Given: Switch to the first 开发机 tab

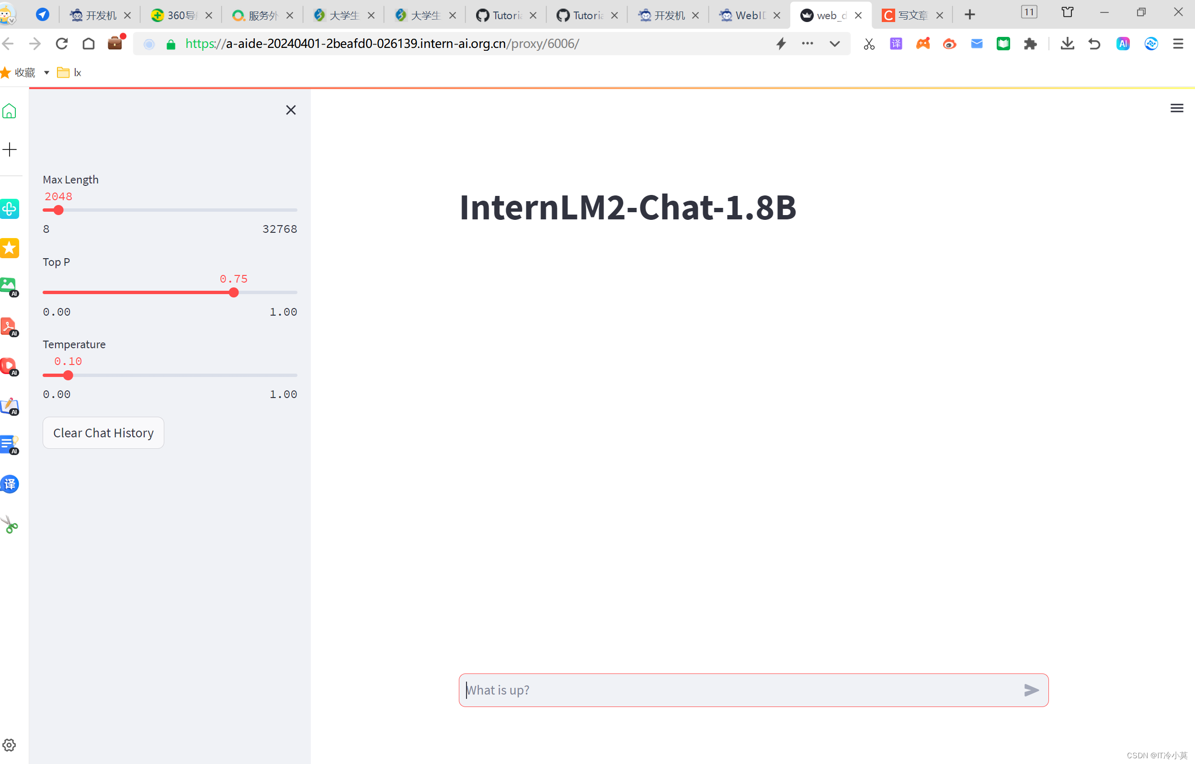Looking at the screenshot, I should [100, 15].
